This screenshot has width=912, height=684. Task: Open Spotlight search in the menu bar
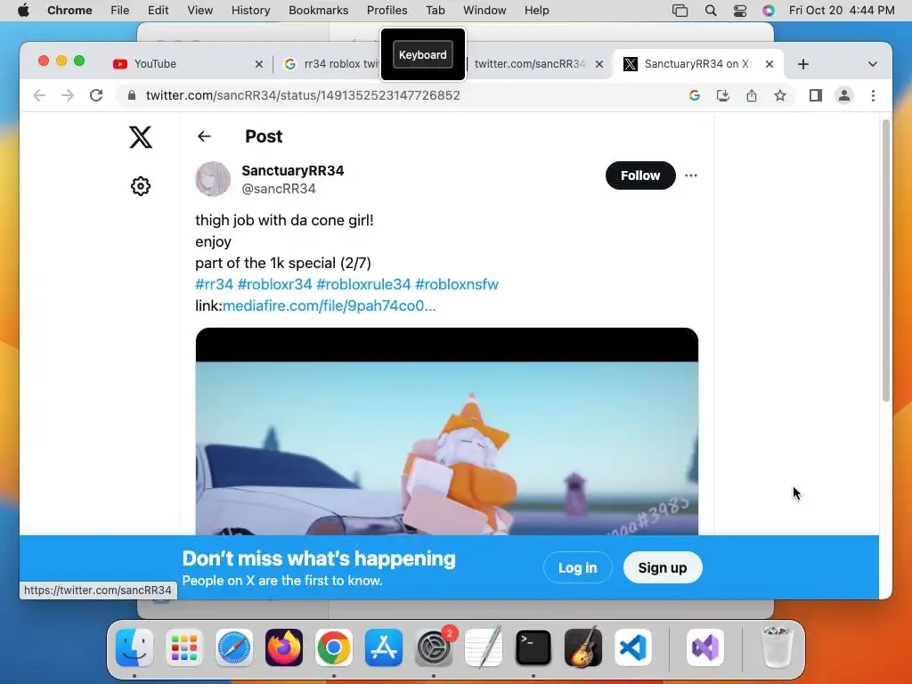pos(711,11)
